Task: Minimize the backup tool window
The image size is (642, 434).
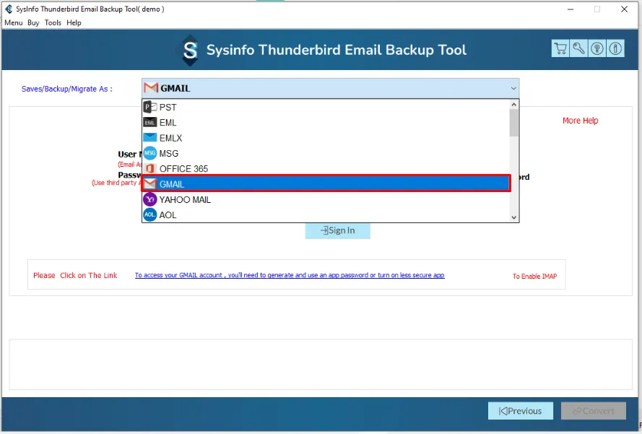Action: tap(571, 9)
